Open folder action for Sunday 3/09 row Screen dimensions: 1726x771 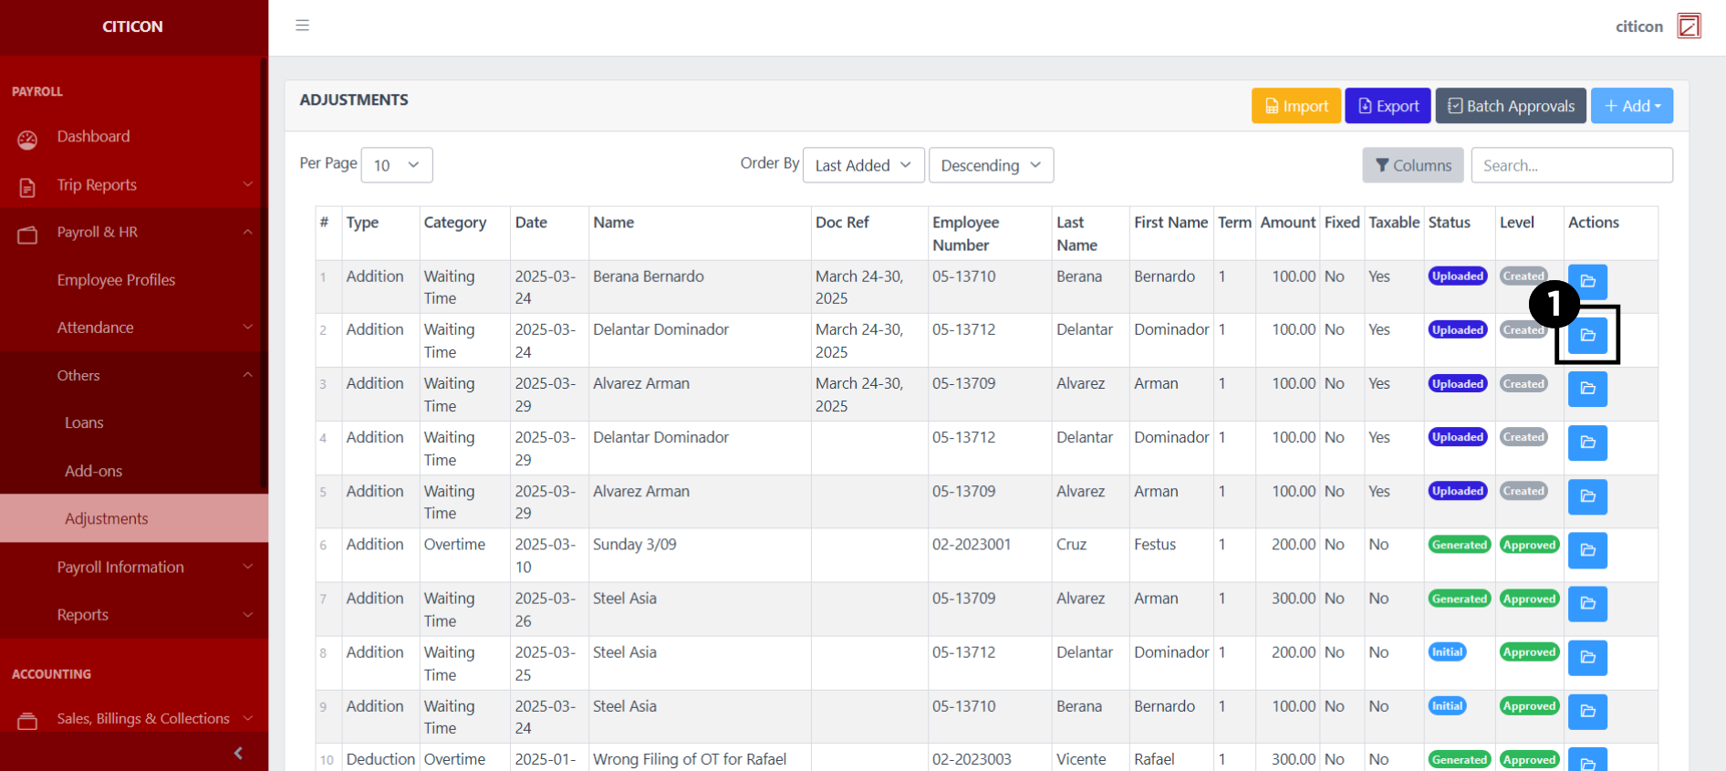pos(1587,550)
